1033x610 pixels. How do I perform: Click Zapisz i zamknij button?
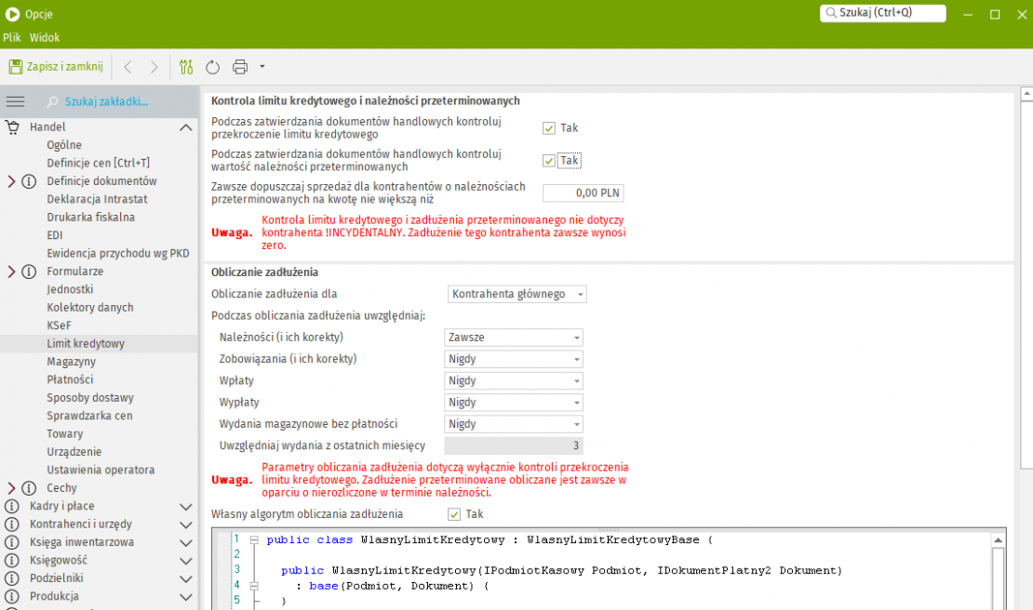click(x=56, y=67)
